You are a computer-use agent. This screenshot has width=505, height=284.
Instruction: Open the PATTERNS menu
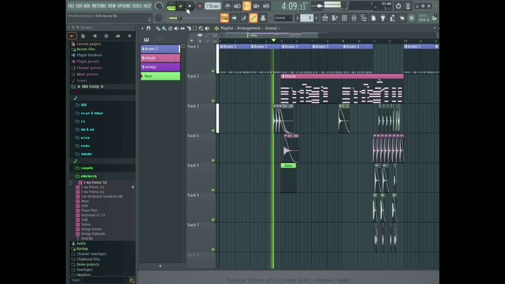click(99, 6)
